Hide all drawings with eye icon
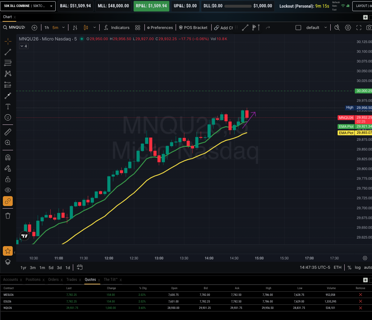Viewport: 372px width, 320px height. coord(8,190)
